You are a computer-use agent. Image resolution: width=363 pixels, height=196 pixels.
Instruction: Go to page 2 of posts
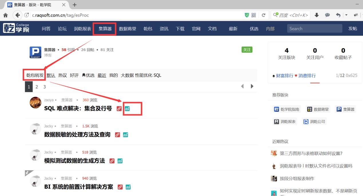coord(37,87)
